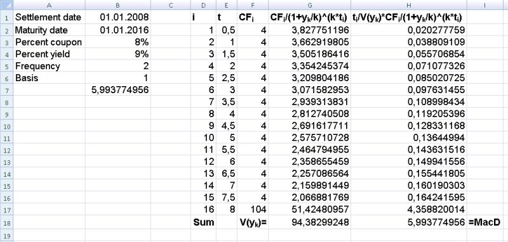Select cell with value 3,354245374

coord(309,66)
